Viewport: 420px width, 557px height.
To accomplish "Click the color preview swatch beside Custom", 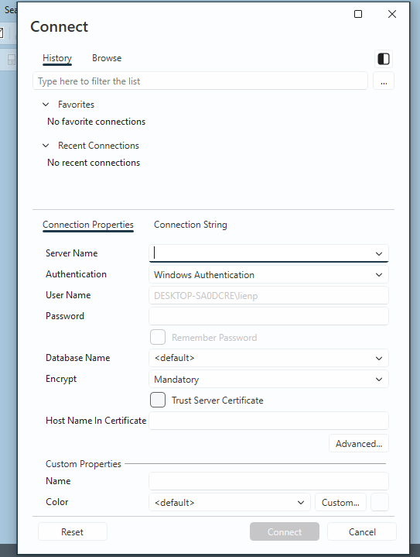I will [x=380, y=502].
